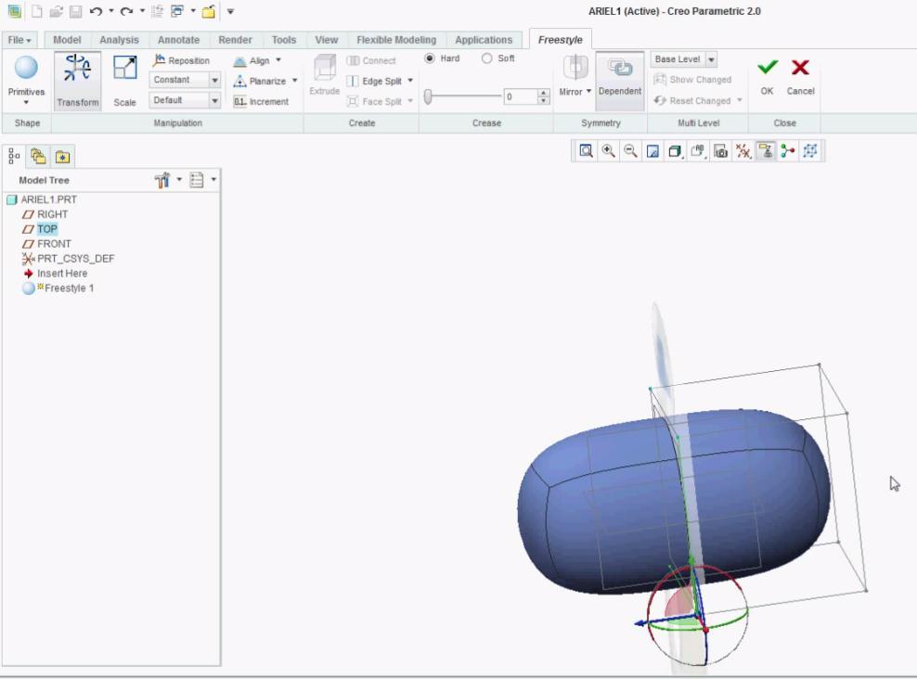Expand the Planarize dropdown arrow

click(295, 81)
